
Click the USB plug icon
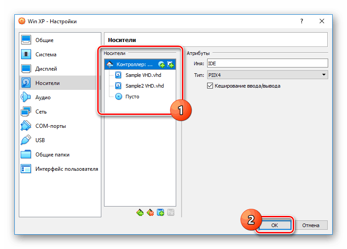coord(26,140)
